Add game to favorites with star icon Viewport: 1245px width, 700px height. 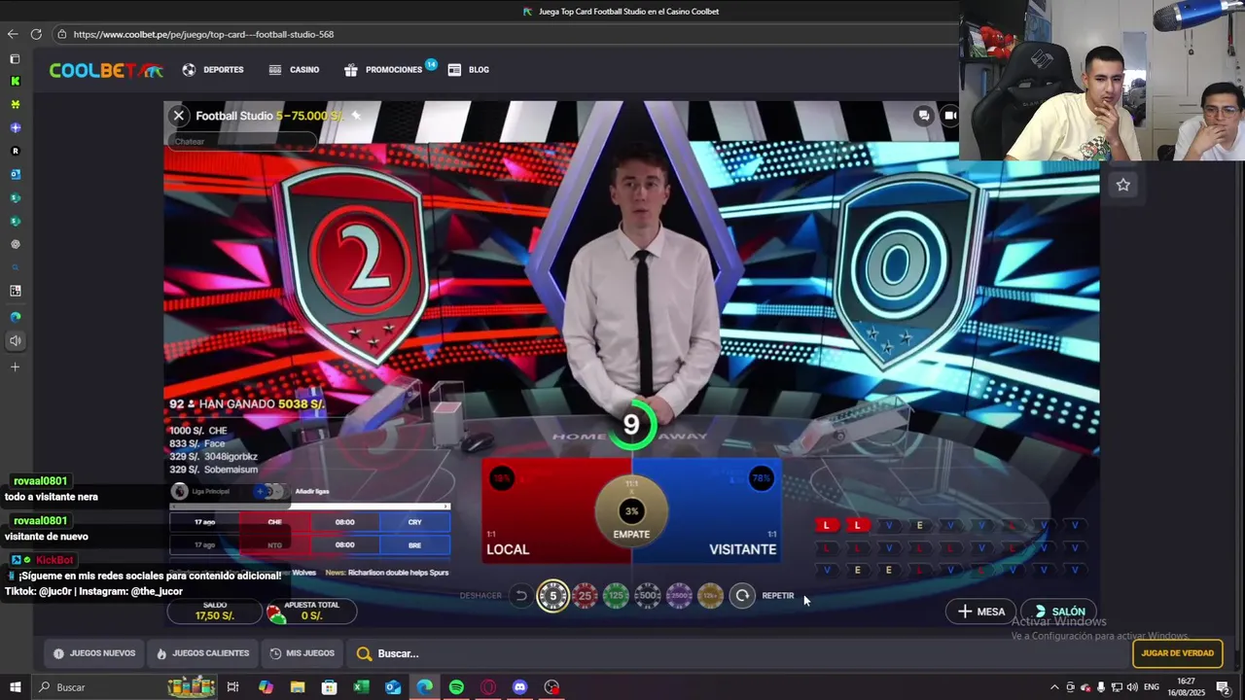(1123, 185)
